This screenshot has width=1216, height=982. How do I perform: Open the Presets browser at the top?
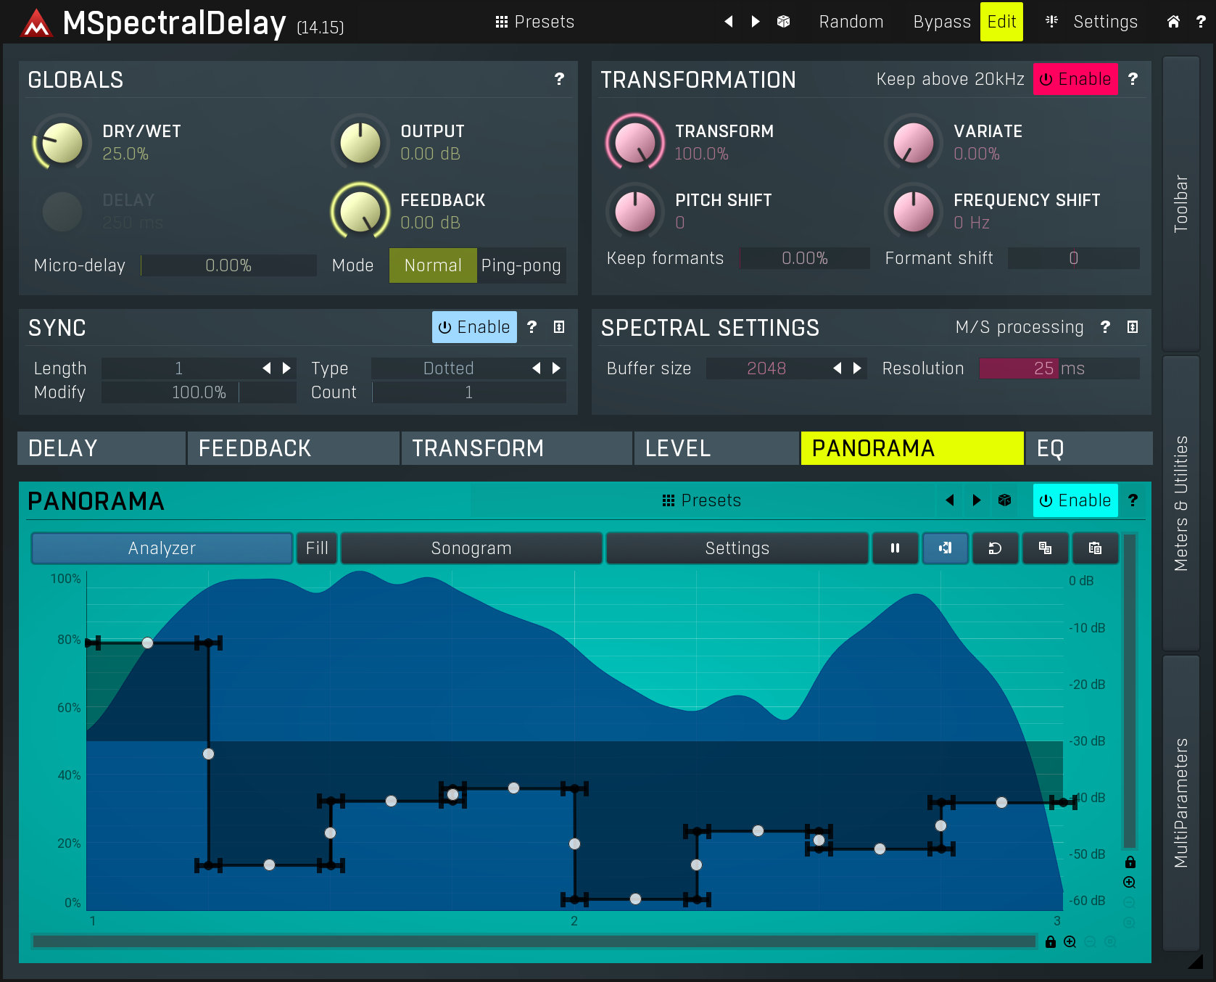tap(534, 22)
